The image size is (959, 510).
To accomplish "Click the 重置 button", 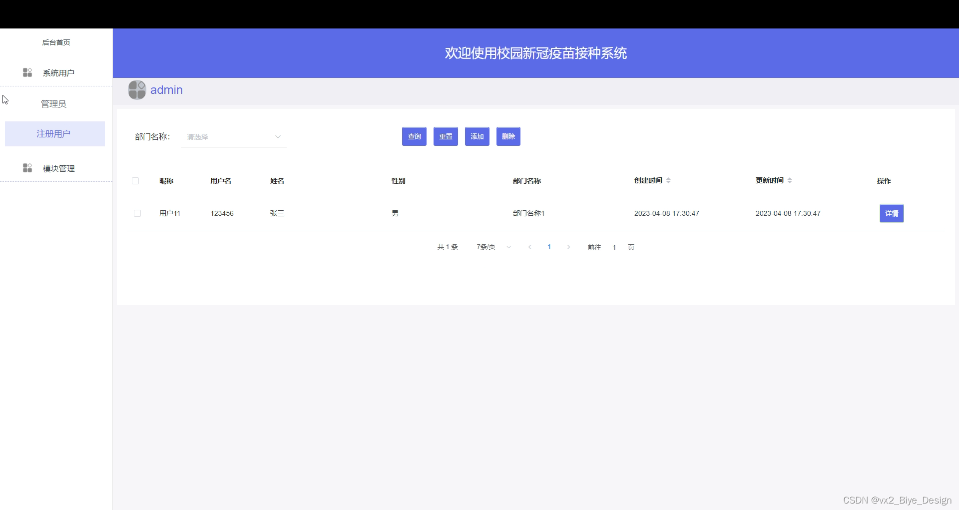I will click(x=446, y=136).
